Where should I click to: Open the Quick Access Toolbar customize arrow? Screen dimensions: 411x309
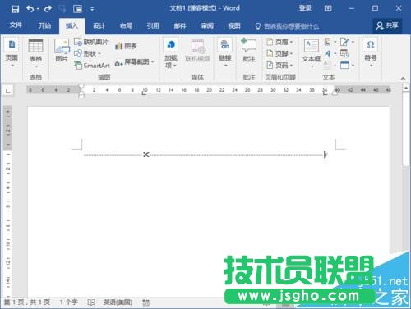[92, 9]
